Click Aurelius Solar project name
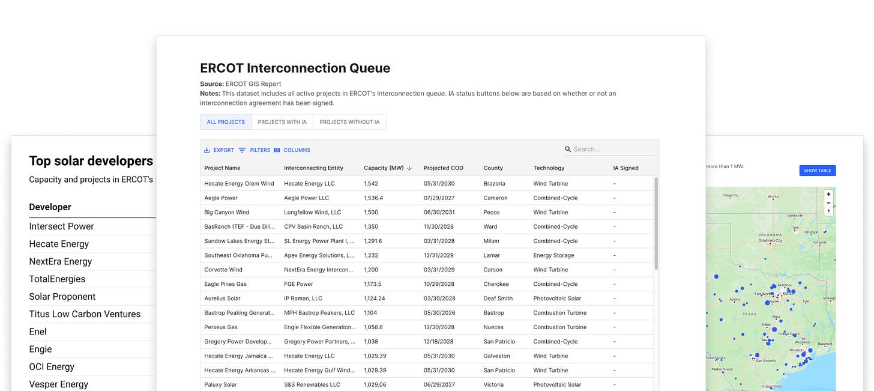874x391 pixels. click(x=222, y=299)
